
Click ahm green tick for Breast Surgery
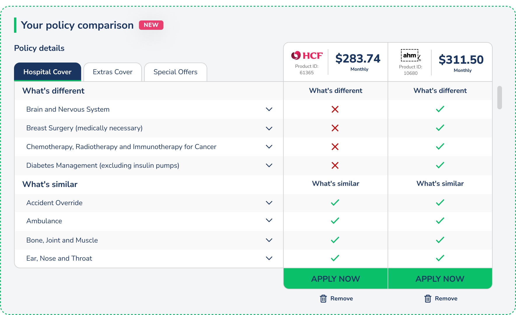(440, 128)
